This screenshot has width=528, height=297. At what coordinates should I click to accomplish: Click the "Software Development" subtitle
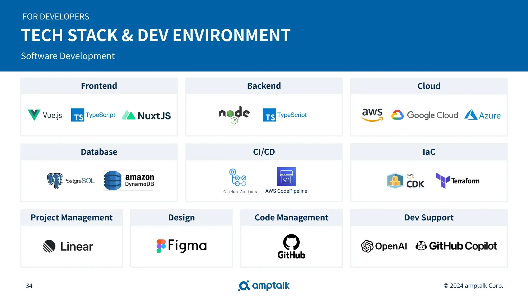68,56
